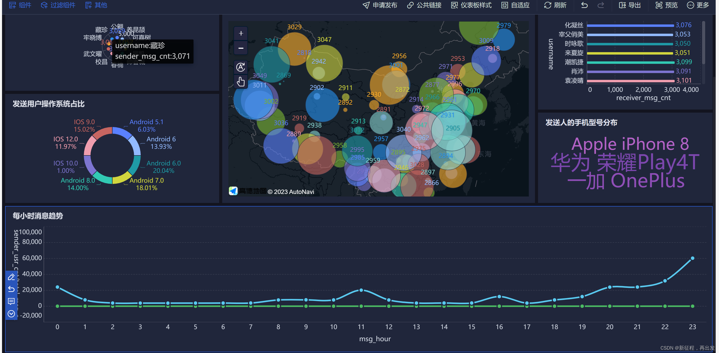The width and height of the screenshot is (719, 353).
Task: Click the Android 7.0 donut segment label
Action: [147, 184]
